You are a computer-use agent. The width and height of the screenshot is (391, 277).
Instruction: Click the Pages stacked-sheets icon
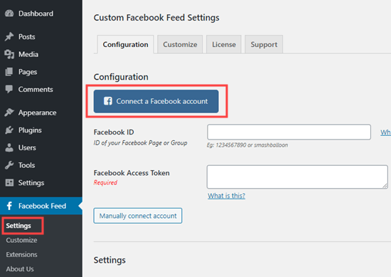click(9, 72)
